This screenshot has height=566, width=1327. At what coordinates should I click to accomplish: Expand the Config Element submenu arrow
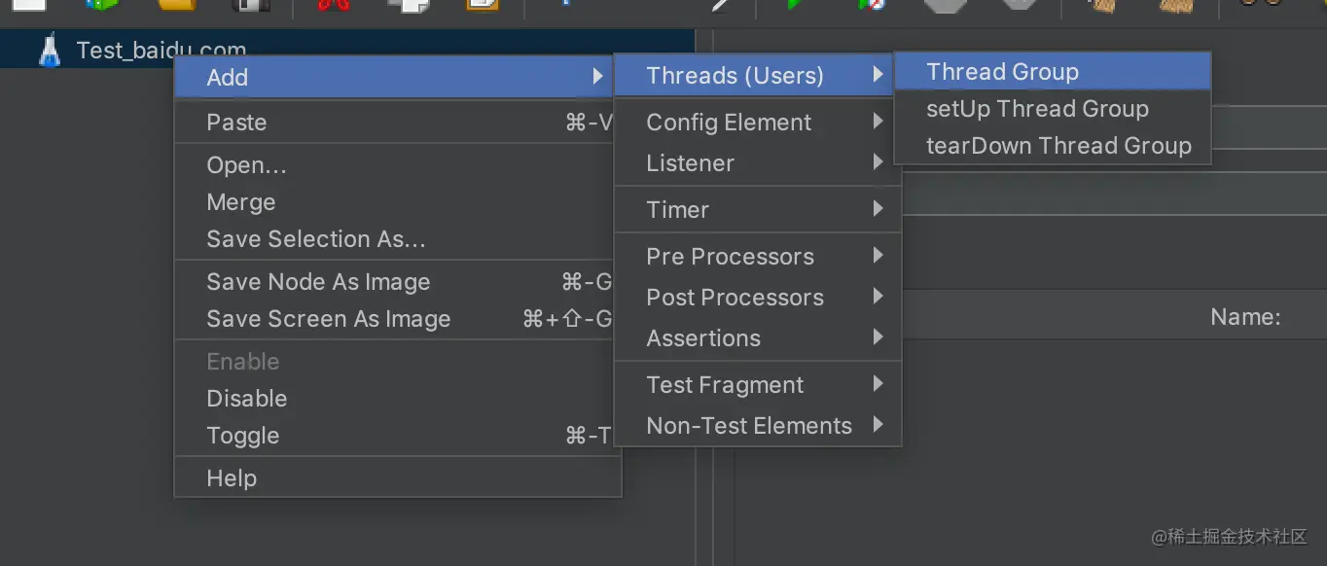tap(878, 123)
